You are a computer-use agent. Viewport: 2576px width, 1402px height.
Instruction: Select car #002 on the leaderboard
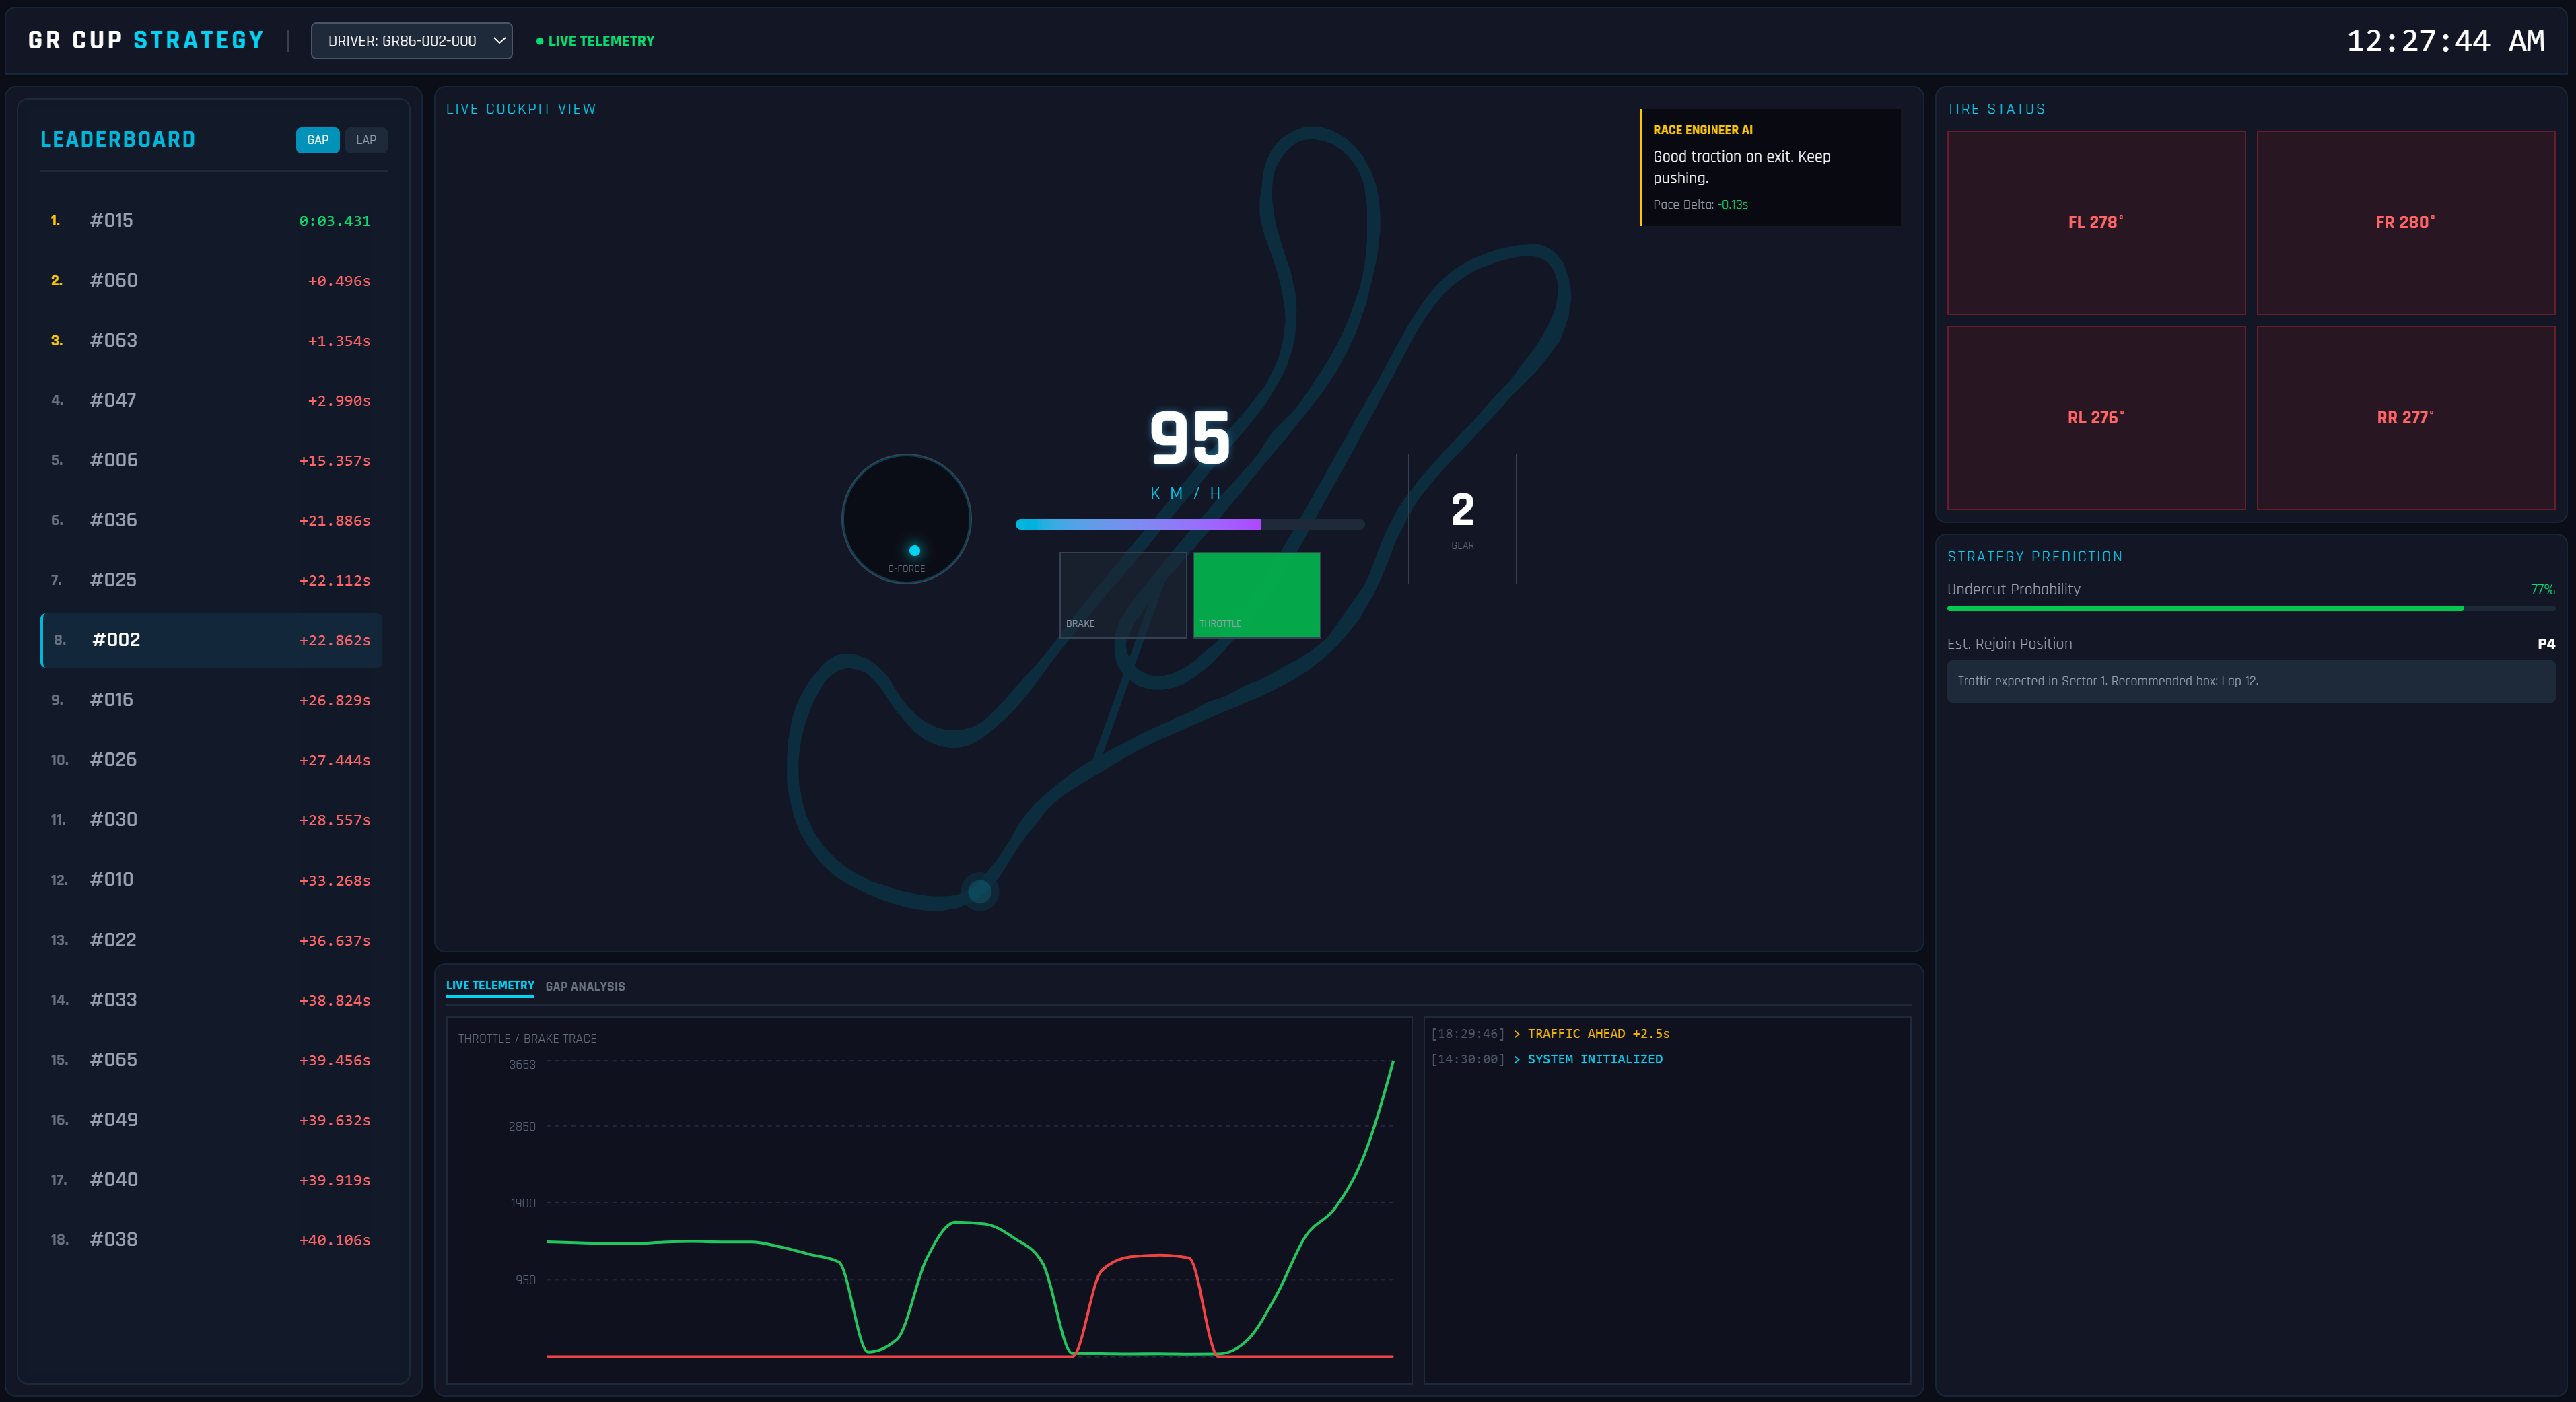(211, 640)
